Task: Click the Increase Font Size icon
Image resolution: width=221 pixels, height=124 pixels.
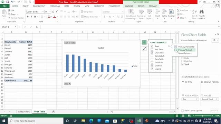Action: tap(53, 12)
